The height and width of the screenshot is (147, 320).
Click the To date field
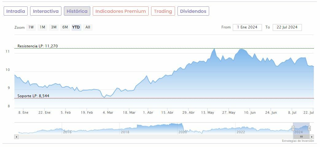287,27
